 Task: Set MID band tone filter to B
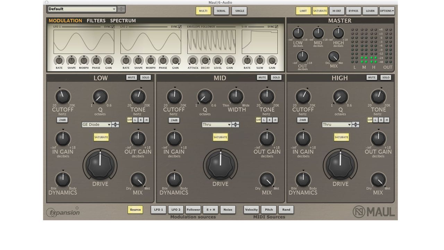click(x=270, y=120)
